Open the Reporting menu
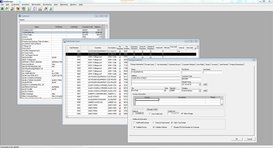Image resolution: width=273 pixels, height=148 pixels. [64, 5]
